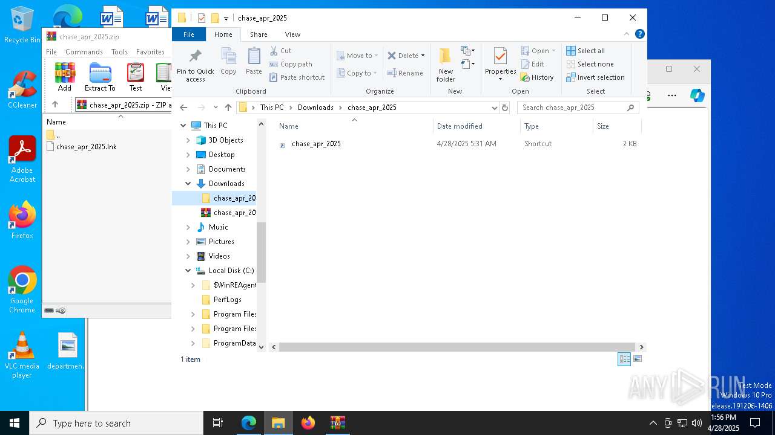This screenshot has width=775, height=435.
Task: Collapse the Downloads tree node
Action: [x=188, y=184]
